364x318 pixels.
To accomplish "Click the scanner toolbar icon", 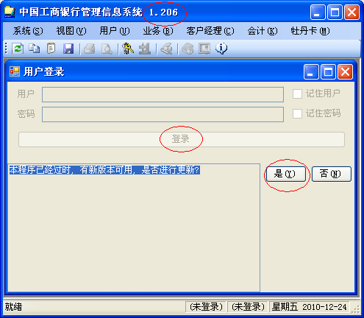I will point(166,49).
